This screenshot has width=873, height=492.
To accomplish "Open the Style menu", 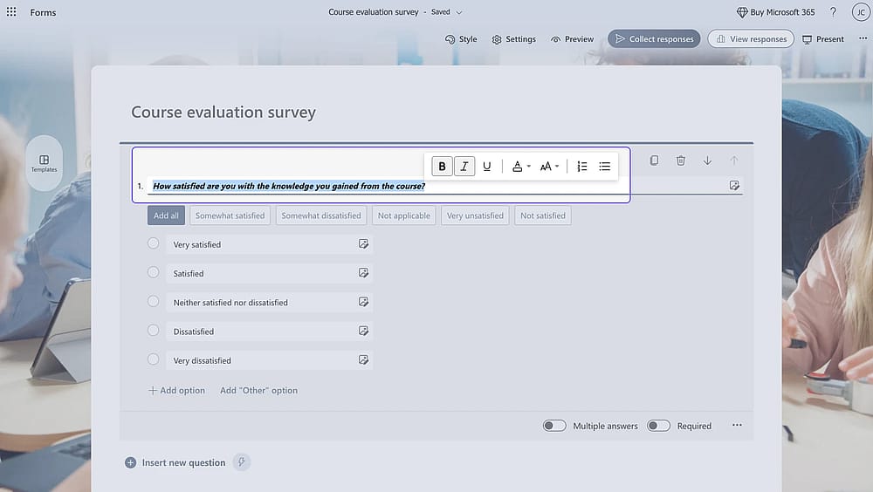I will click(461, 39).
